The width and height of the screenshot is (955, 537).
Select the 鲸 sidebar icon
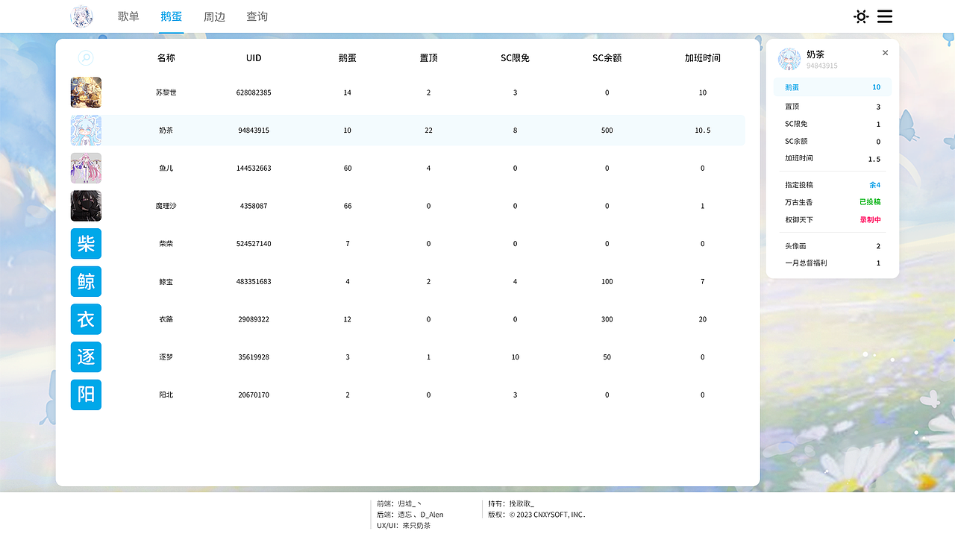[x=86, y=281]
